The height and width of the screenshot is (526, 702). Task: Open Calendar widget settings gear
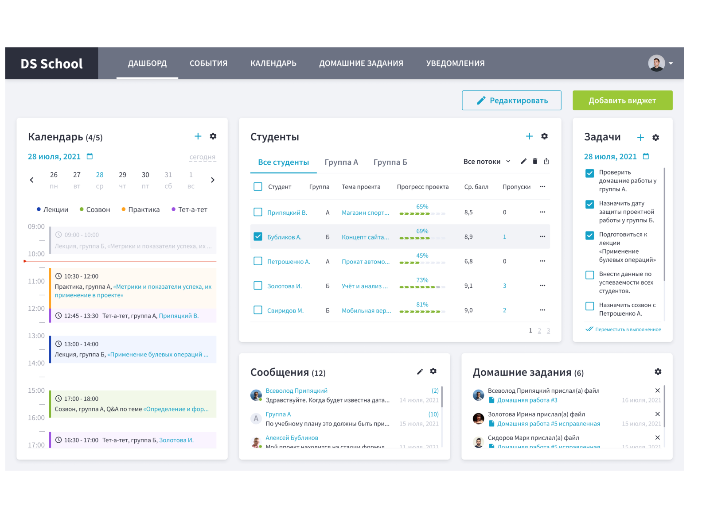(x=213, y=136)
